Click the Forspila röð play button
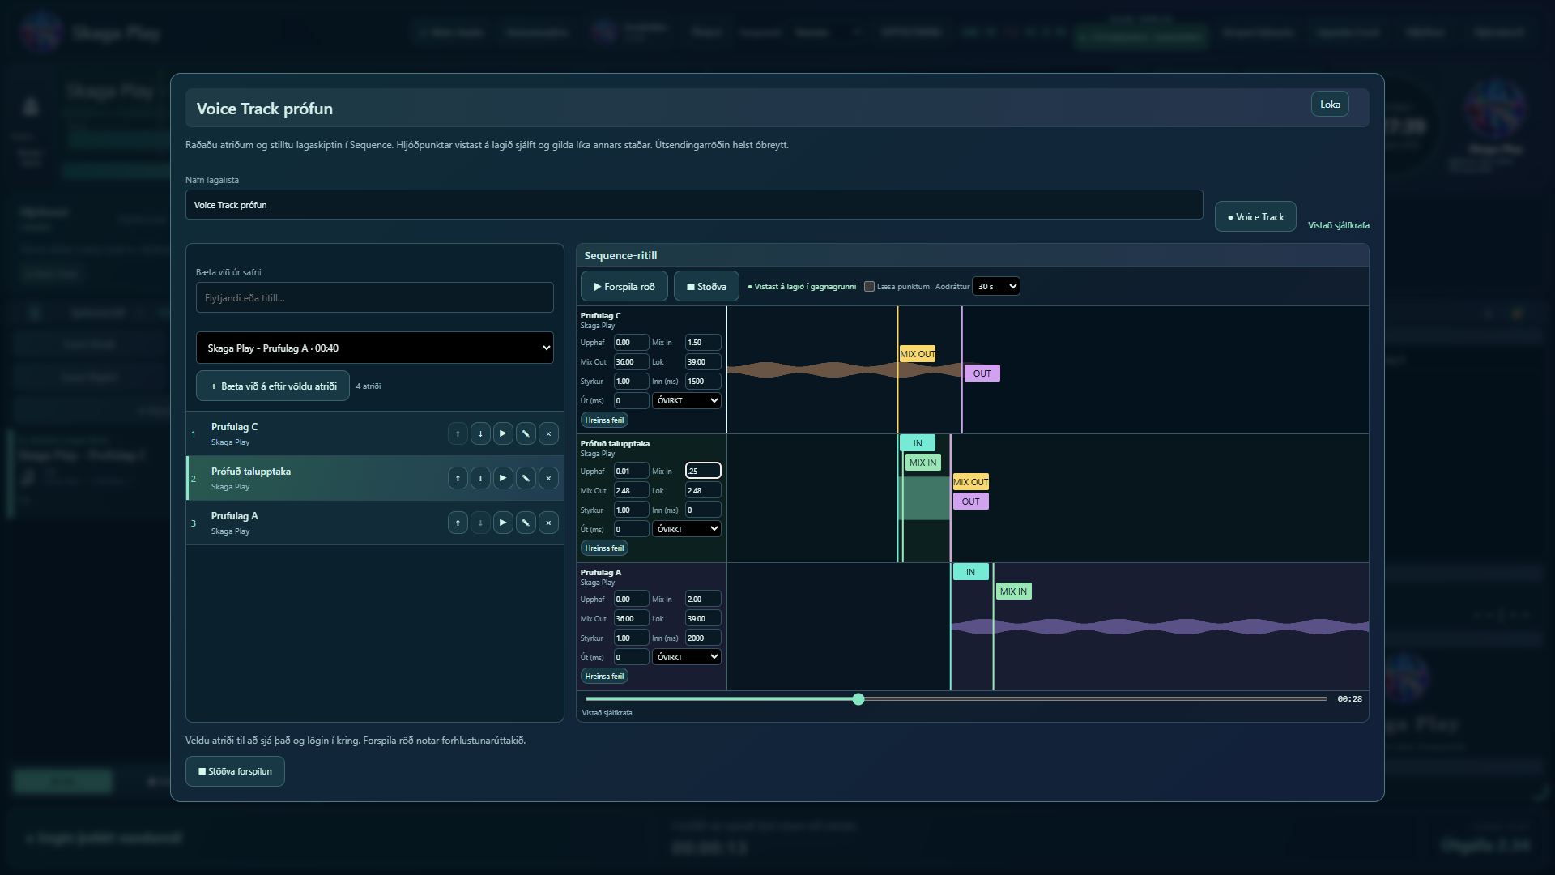 pyautogui.click(x=624, y=286)
